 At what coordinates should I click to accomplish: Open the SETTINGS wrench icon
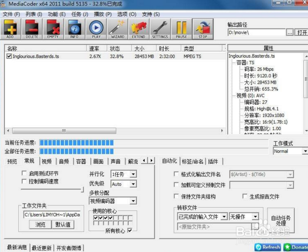coord(160,29)
